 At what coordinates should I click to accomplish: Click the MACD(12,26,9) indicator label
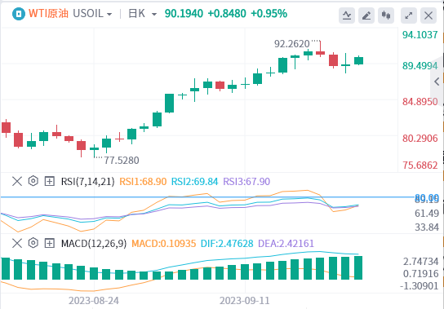click(x=94, y=244)
